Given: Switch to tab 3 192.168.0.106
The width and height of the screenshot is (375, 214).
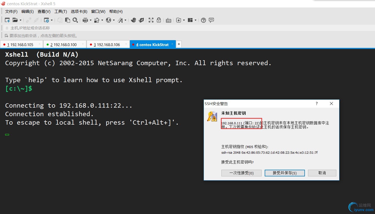Looking at the screenshot, I should click(x=108, y=45).
